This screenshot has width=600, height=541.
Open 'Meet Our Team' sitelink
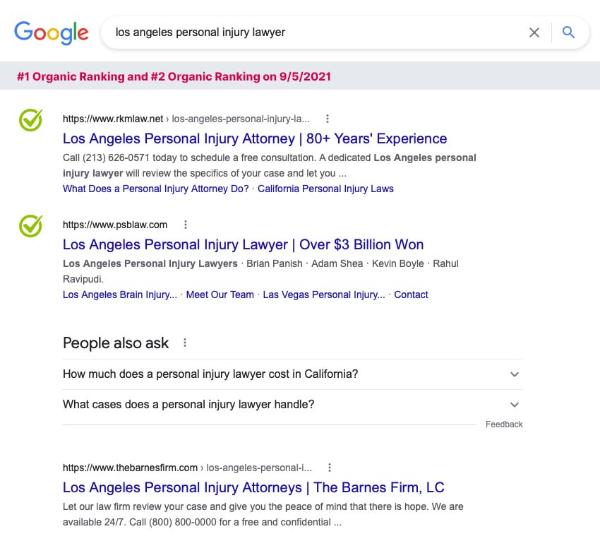[220, 295]
